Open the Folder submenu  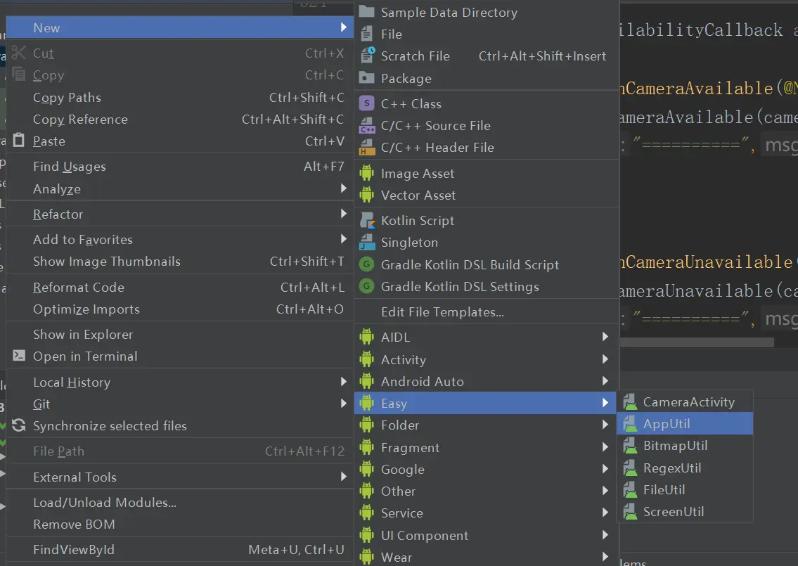(487, 425)
